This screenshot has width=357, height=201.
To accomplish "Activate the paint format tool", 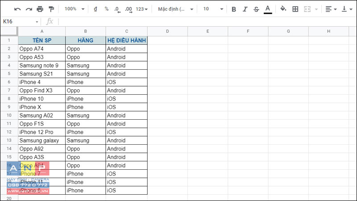I will pyautogui.click(x=51, y=9).
